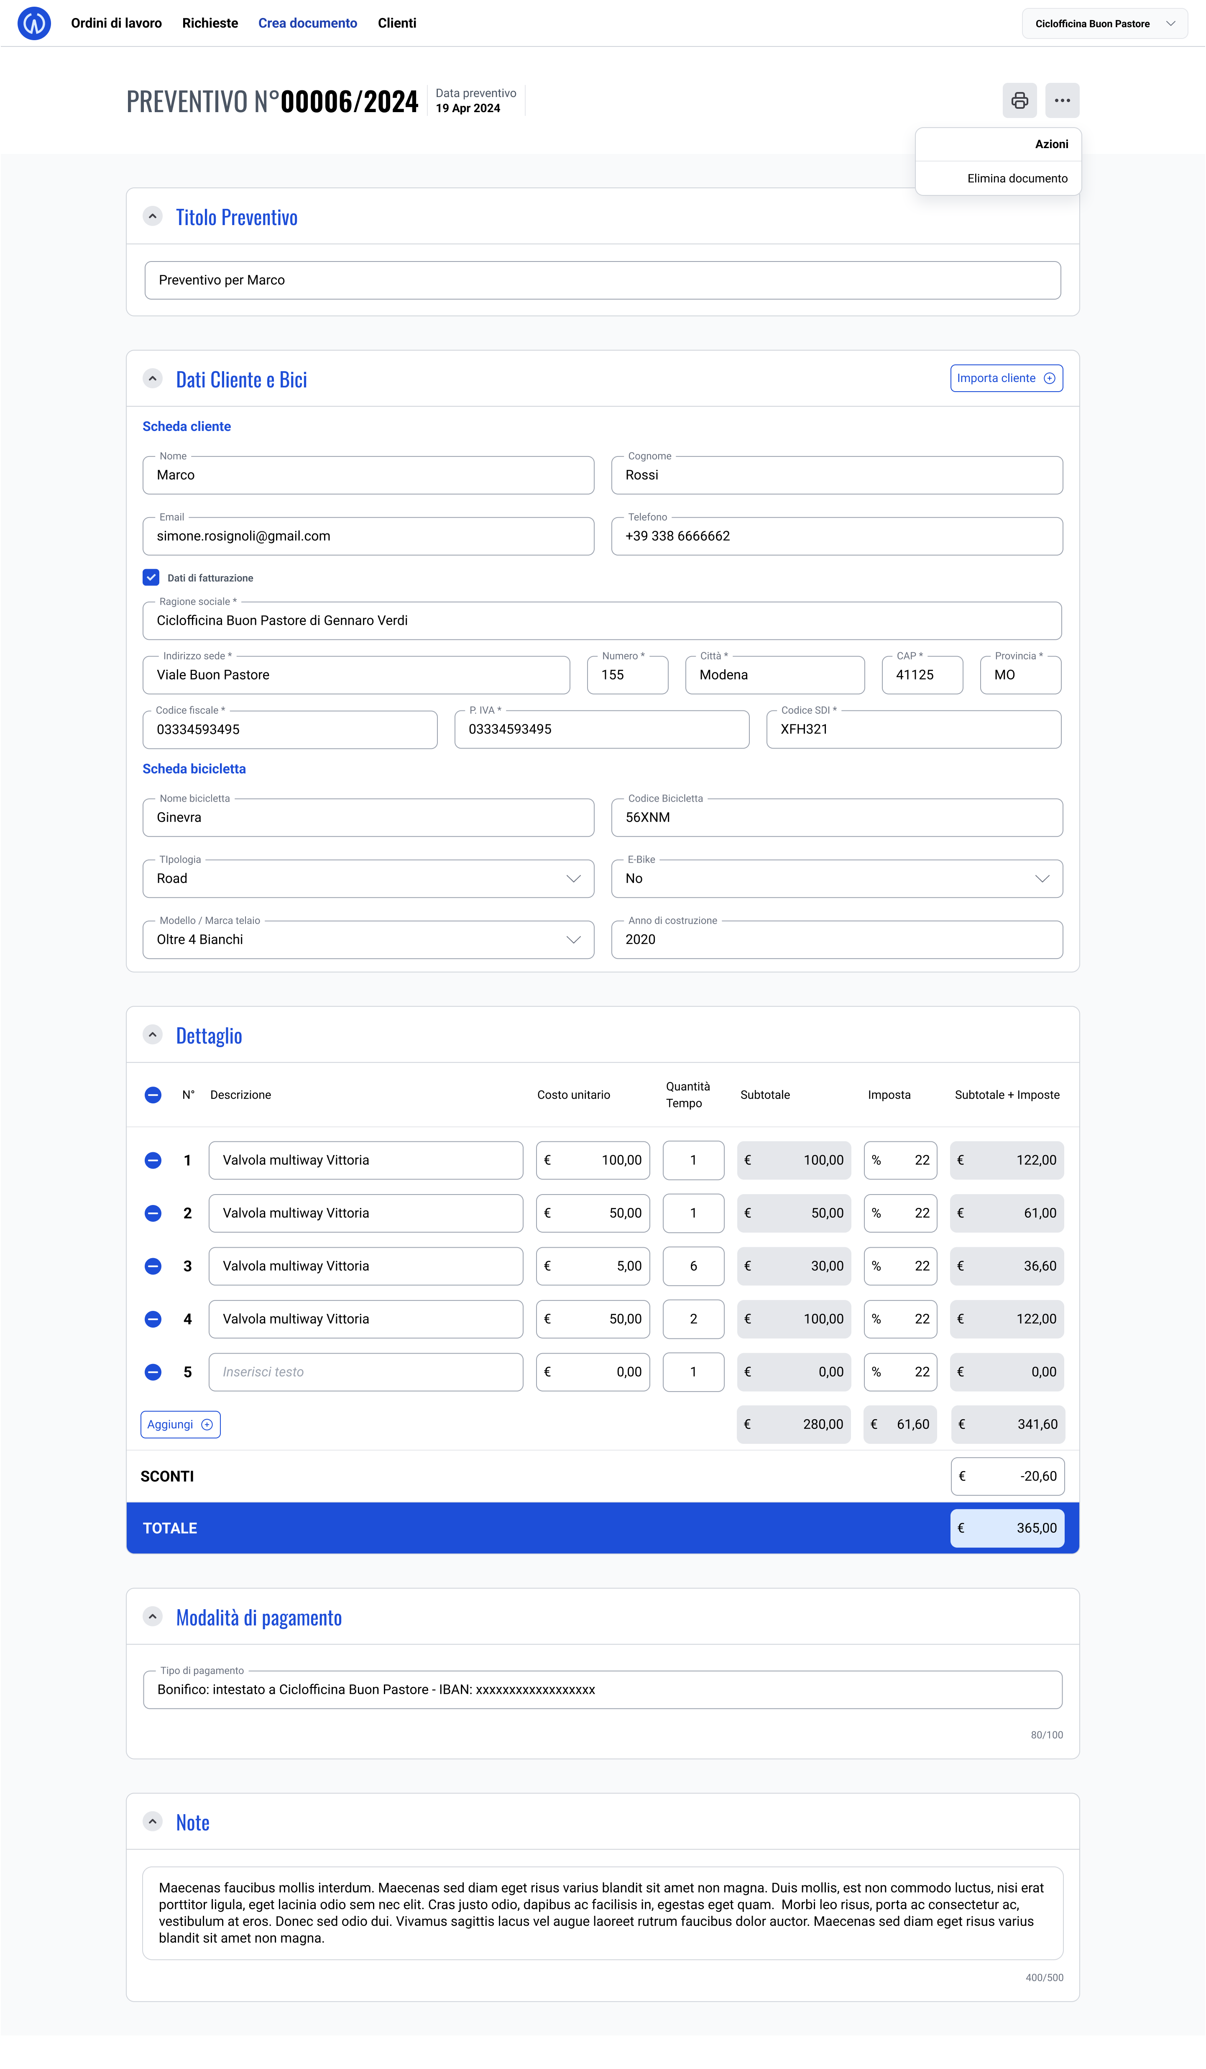This screenshot has width=1206, height=2069.
Task: Collapse the Dettaglio section
Action: click(x=153, y=1034)
